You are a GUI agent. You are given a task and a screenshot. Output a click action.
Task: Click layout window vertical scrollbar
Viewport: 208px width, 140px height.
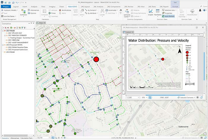click(204, 66)
